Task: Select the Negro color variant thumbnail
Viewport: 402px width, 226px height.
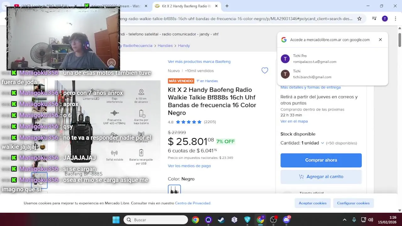Action: 174,189
